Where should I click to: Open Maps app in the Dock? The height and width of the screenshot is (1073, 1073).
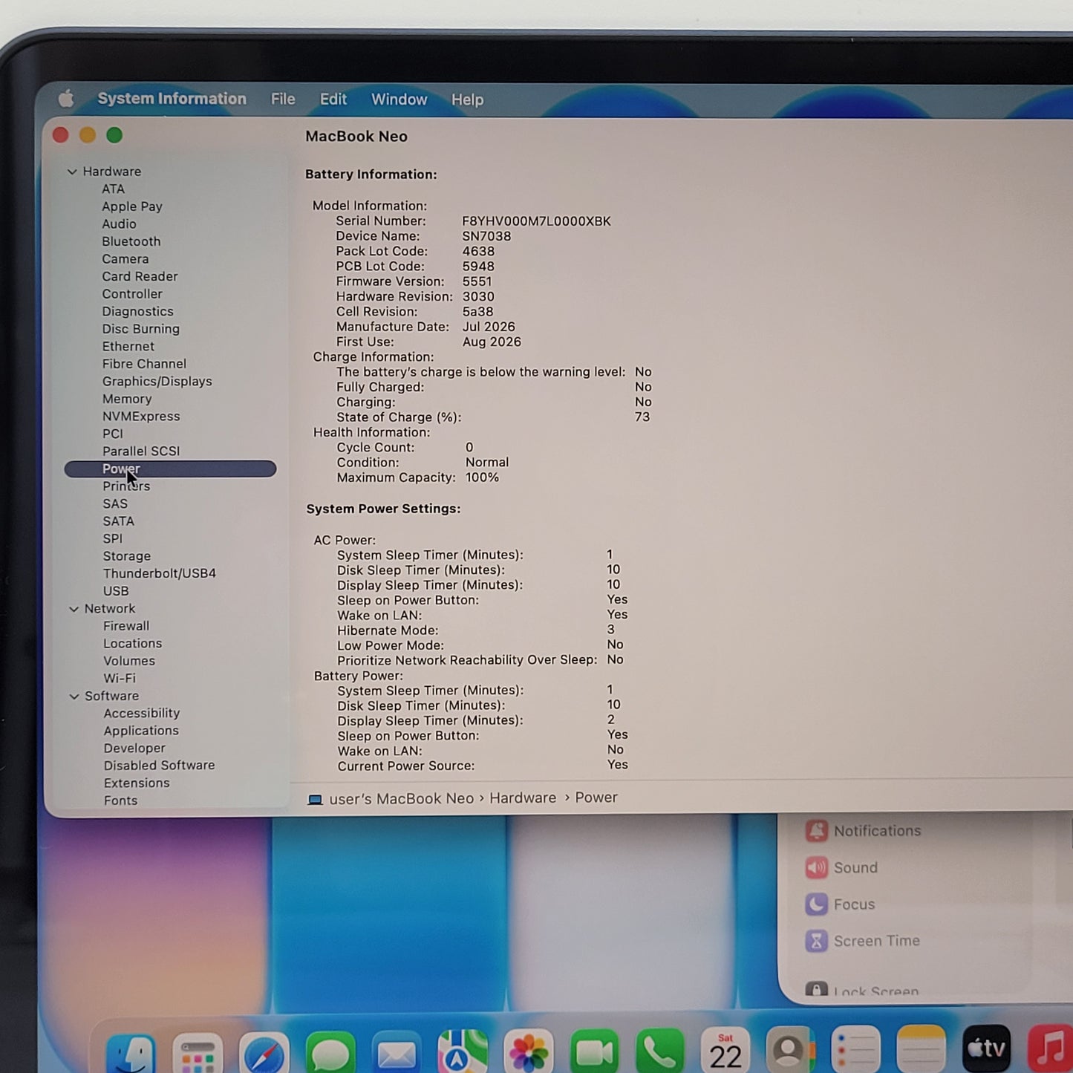(x=463, y=1053)
